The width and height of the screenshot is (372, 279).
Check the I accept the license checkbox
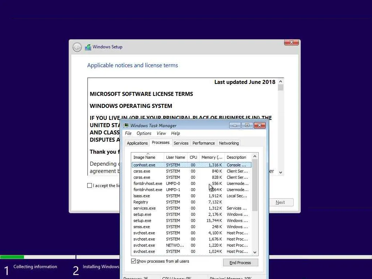(89, 186)
